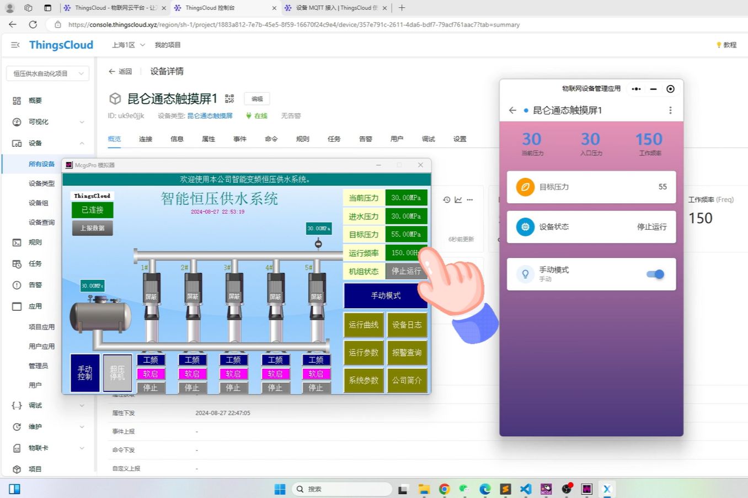The image size is (748, 498).
Task: Open the 上海1区 region dropdown
Action: point(128,45)
